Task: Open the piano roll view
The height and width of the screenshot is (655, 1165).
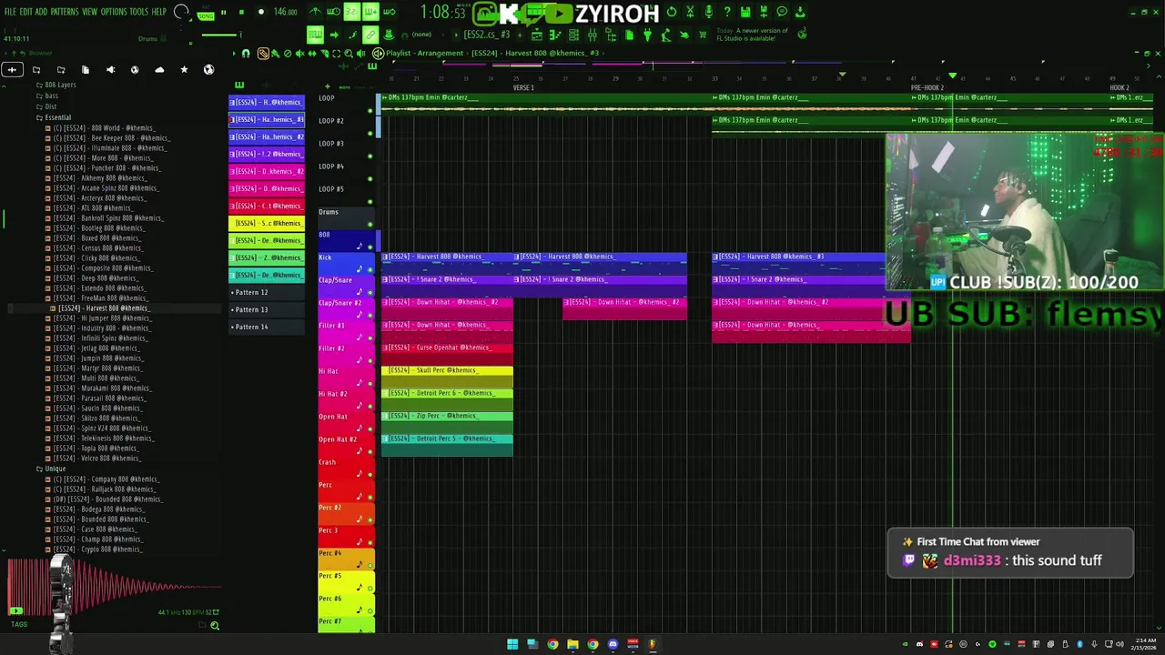Action: (x=555, y=35)
